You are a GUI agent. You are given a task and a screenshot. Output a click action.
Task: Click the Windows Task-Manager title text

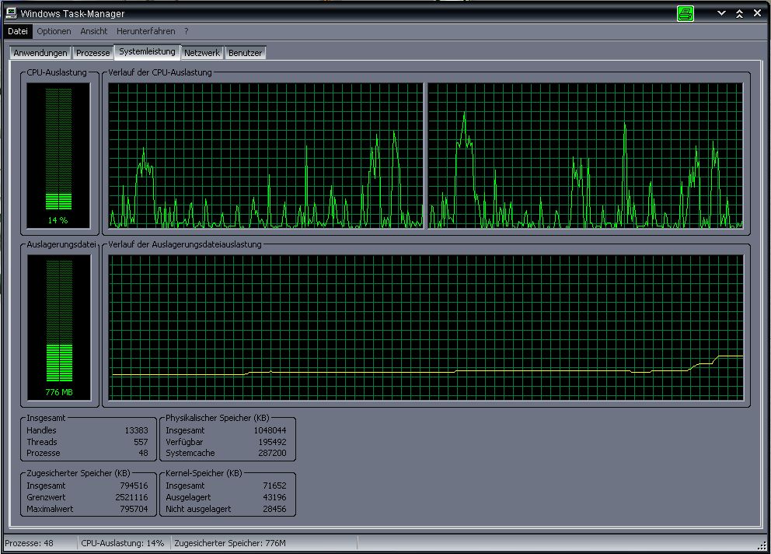[x=72, y=14]
